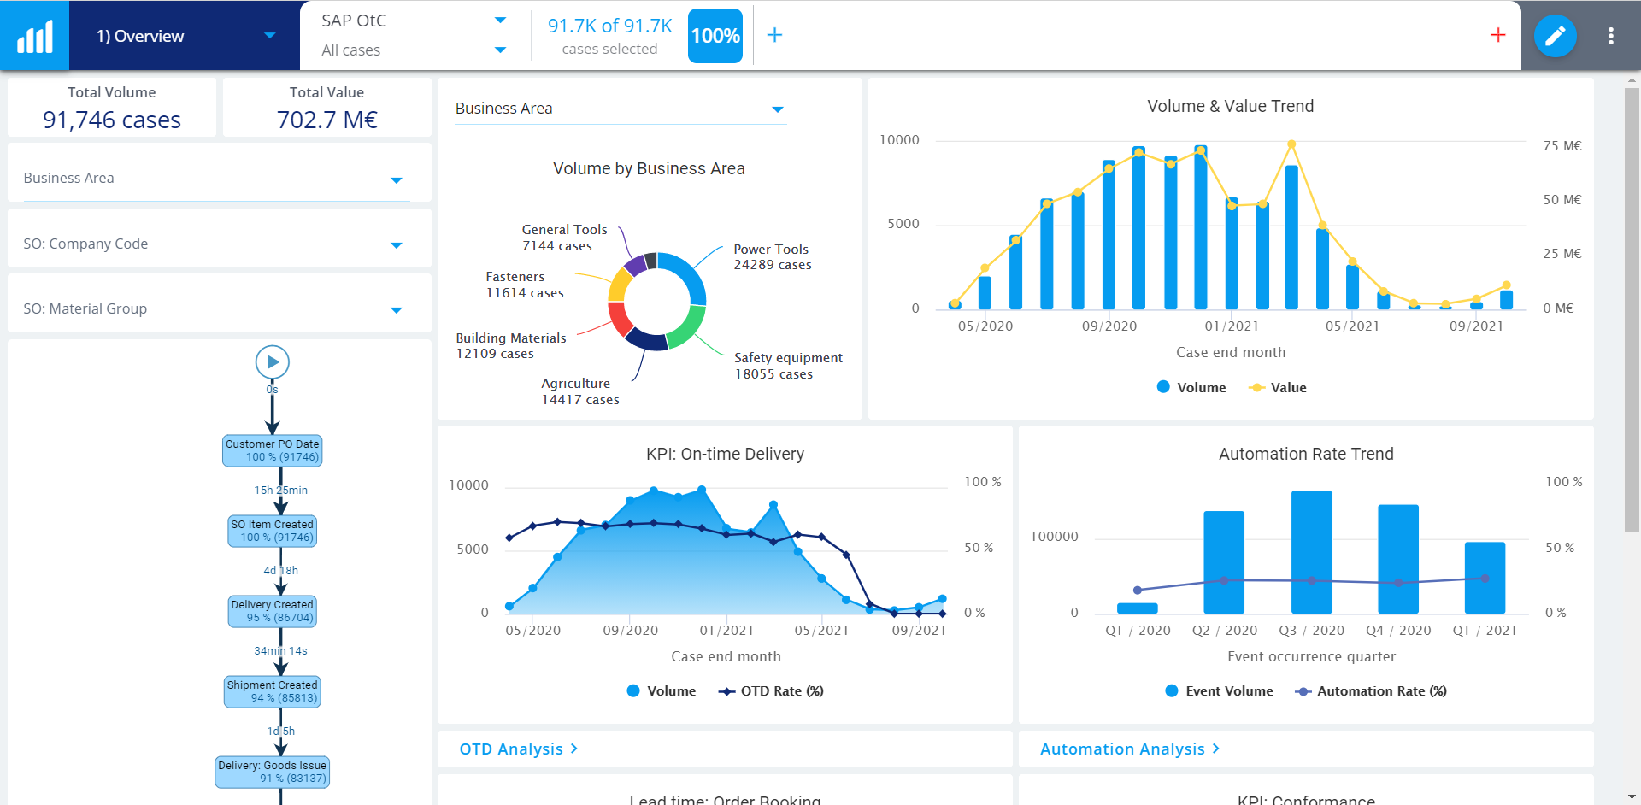
Task: Toggle Volume legend in Volume & Value Trend
Action: tap(1191, 387)
